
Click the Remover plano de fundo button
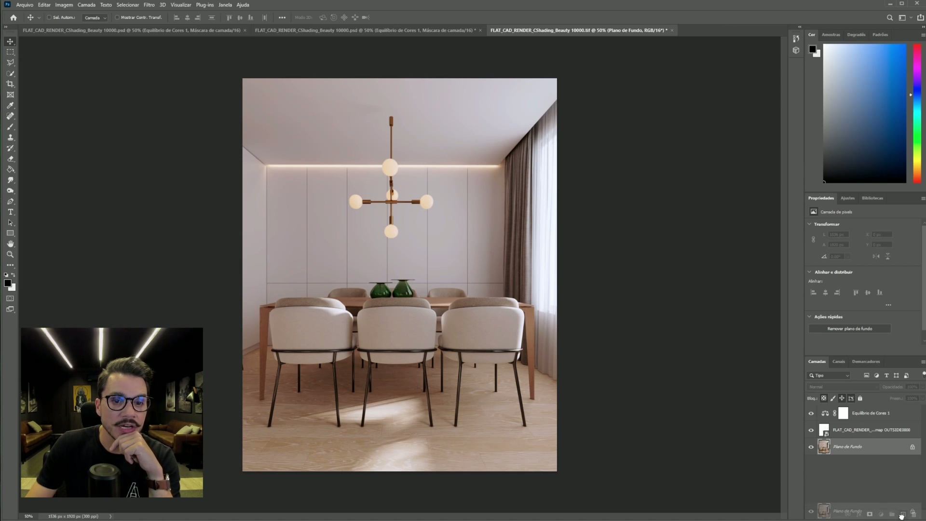(849, 329)
